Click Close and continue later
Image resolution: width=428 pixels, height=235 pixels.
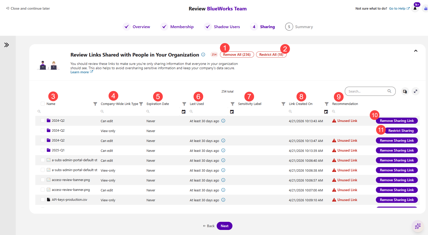[x=28, y=8]
